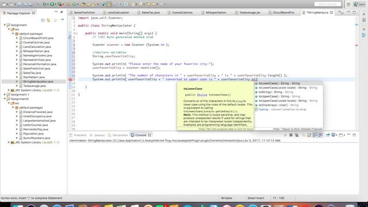The width and height of the screenshot is (368, 207).
Task: Click error marker on line 17 gutter
Action: [70, 79]
